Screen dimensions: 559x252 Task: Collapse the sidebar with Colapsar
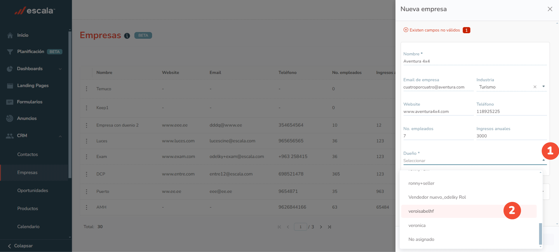pos(20,246)
